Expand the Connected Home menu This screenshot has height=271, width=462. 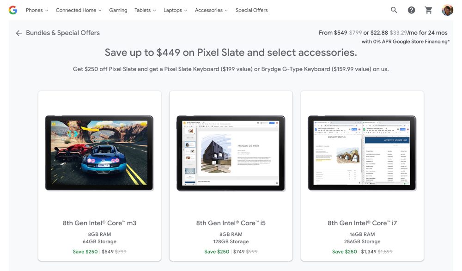tap(79, 10)
